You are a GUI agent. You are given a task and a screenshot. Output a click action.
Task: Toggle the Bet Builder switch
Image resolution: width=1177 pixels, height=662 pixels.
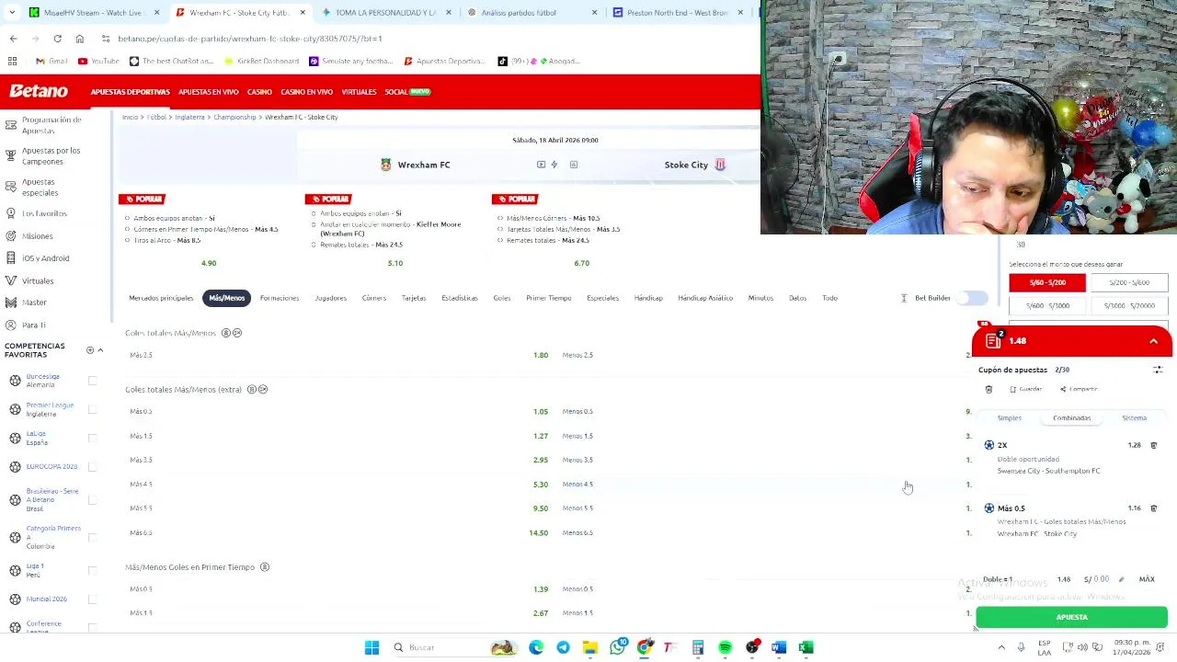972,298
